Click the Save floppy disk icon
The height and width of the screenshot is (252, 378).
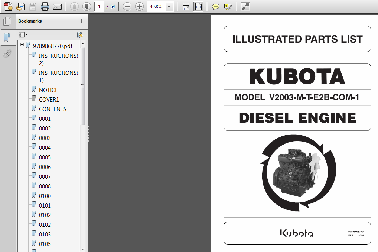click(x=33, y=7)
